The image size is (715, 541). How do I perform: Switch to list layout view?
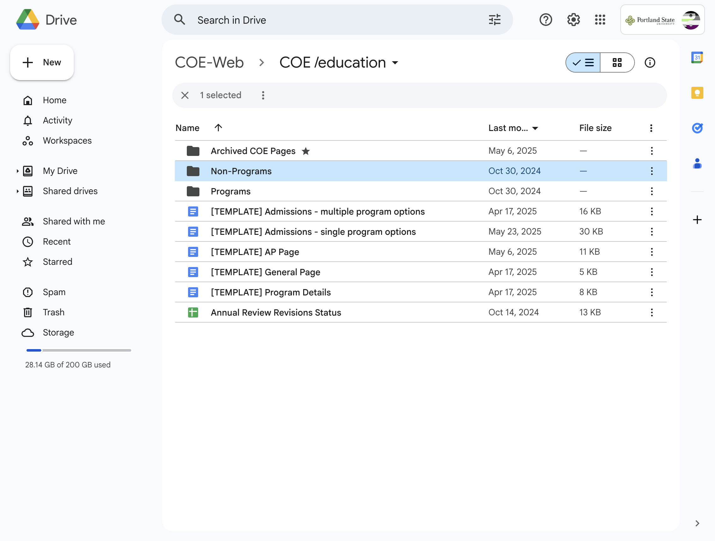tap(583, 62)
